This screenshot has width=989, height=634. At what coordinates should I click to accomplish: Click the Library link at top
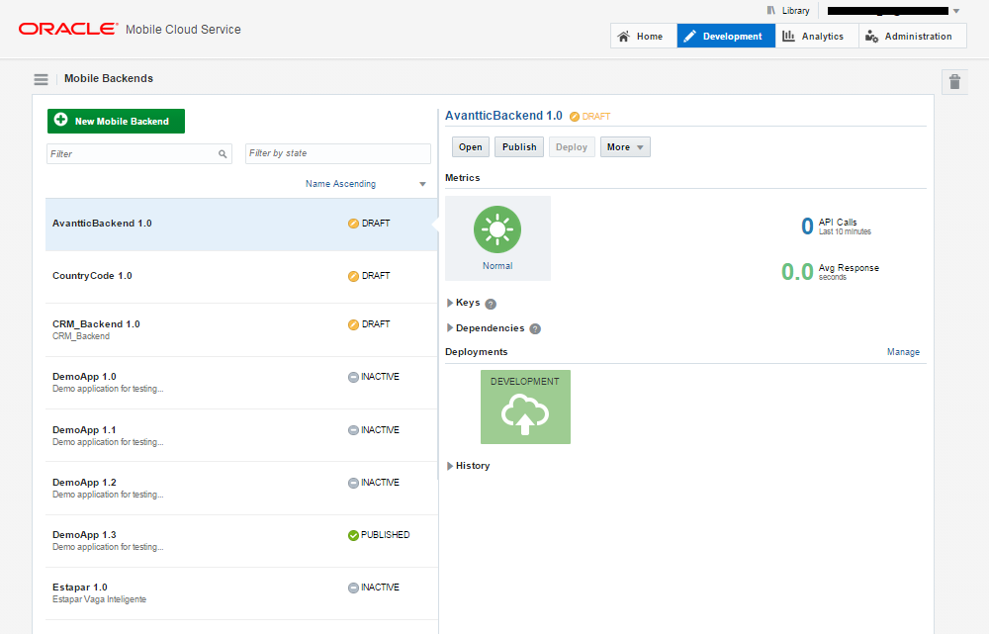788,11
